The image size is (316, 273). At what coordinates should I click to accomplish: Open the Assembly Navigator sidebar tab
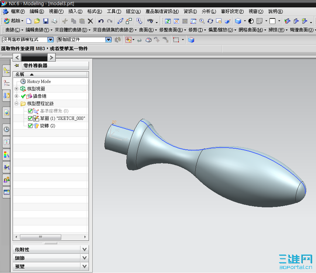6,71
